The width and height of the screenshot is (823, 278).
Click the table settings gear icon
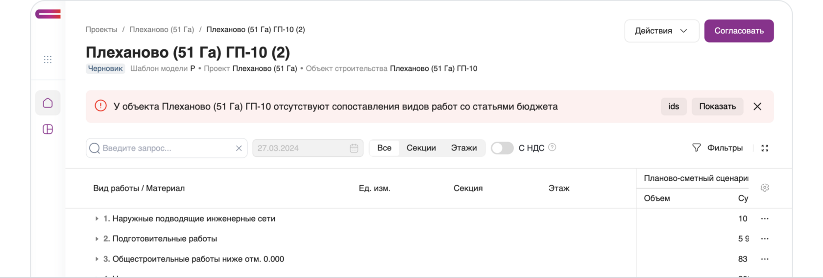pyautogui.click(x=765, y=188)
